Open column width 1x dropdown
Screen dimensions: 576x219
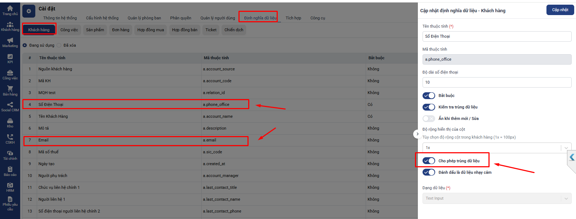click(x=497, y=148)
